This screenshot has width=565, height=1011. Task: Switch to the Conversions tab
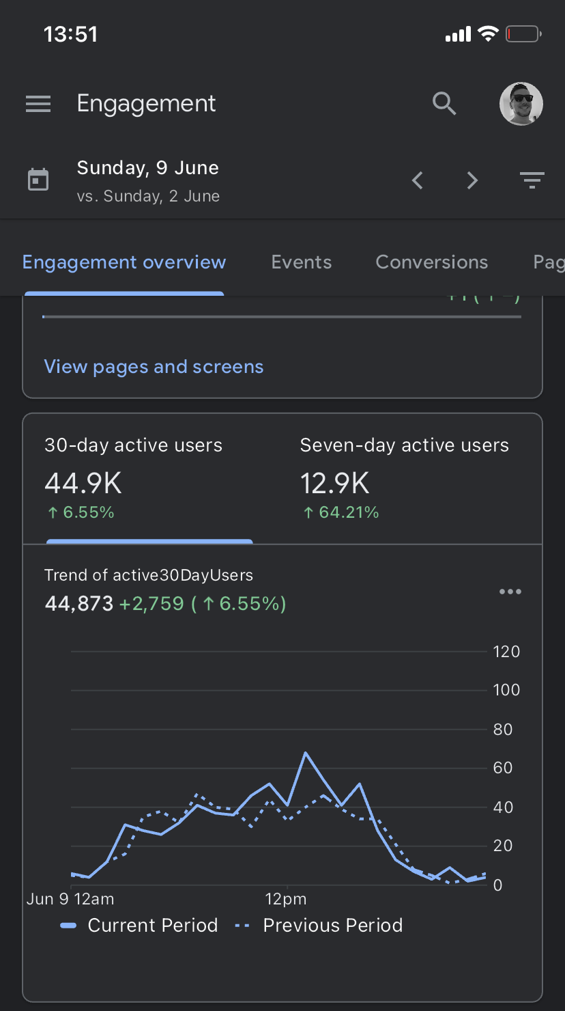point(431,262)
